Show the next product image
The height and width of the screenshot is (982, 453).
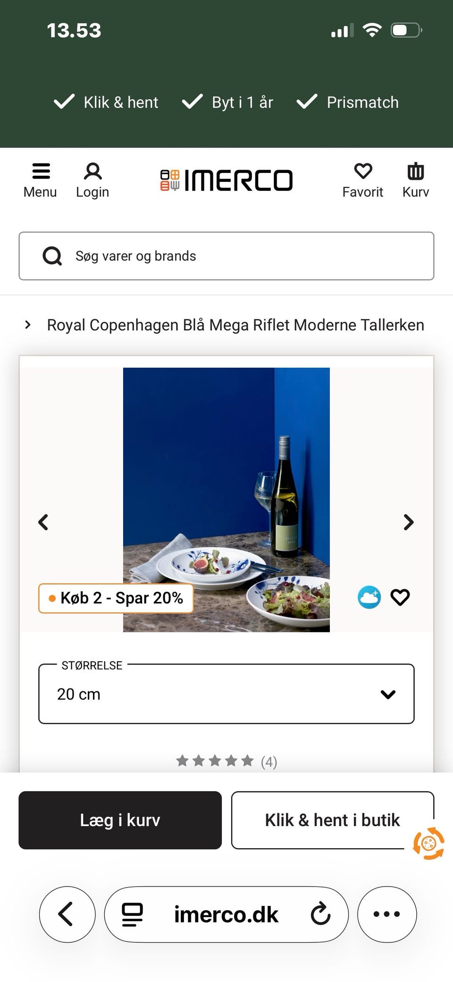(409, 522)
